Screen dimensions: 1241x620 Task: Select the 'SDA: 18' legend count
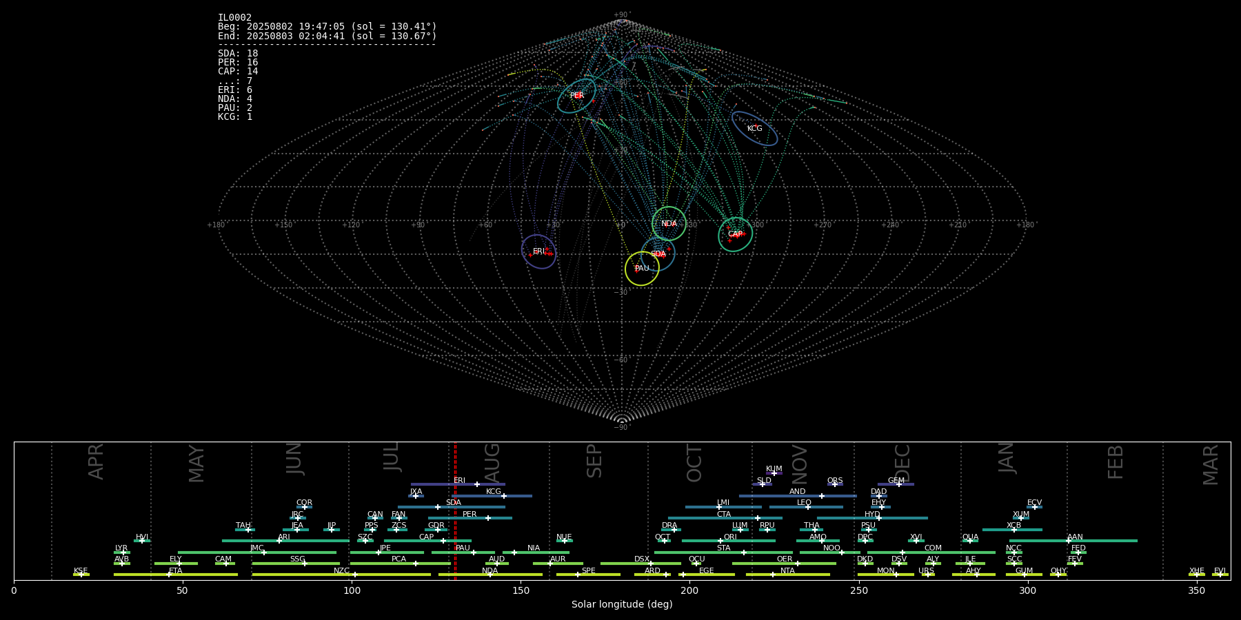238,54
